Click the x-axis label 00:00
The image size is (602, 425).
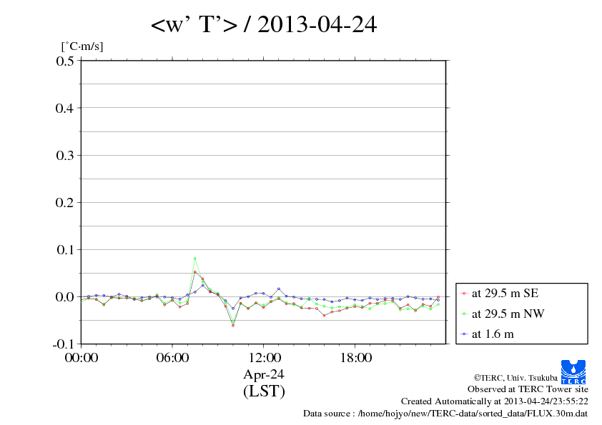click(82, 358)
